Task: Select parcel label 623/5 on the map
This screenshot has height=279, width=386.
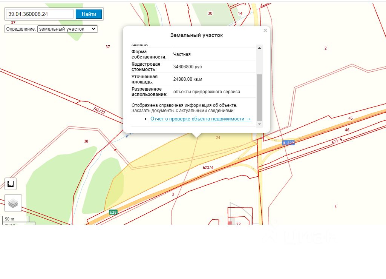Action: (337, 141)
